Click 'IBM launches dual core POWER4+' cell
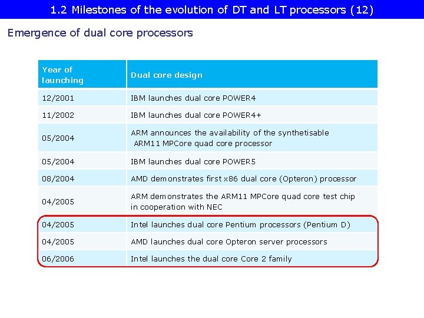 click(252, 115)
